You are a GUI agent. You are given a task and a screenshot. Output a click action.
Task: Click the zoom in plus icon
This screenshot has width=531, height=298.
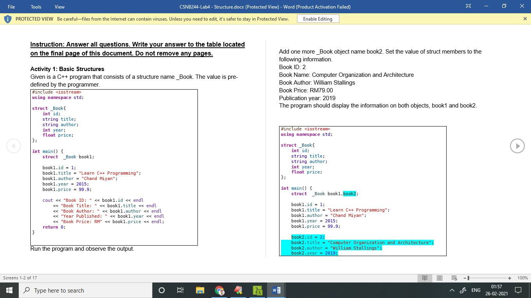click(509, 278)
